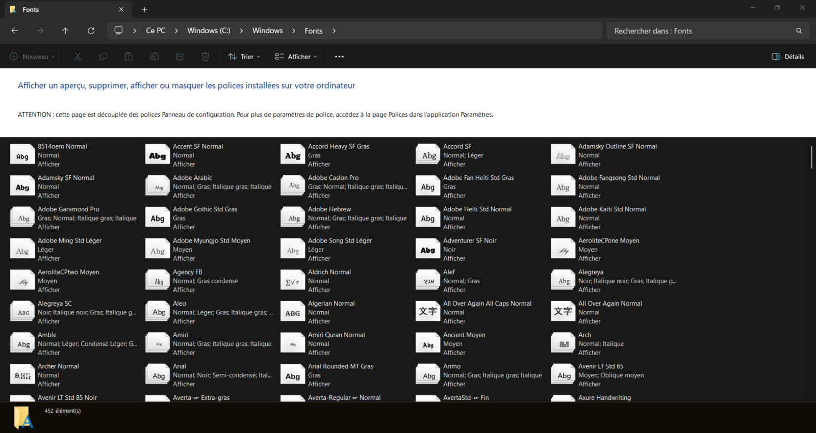Select Adobe Garamond Pro font name

click(x=68, y=209)
